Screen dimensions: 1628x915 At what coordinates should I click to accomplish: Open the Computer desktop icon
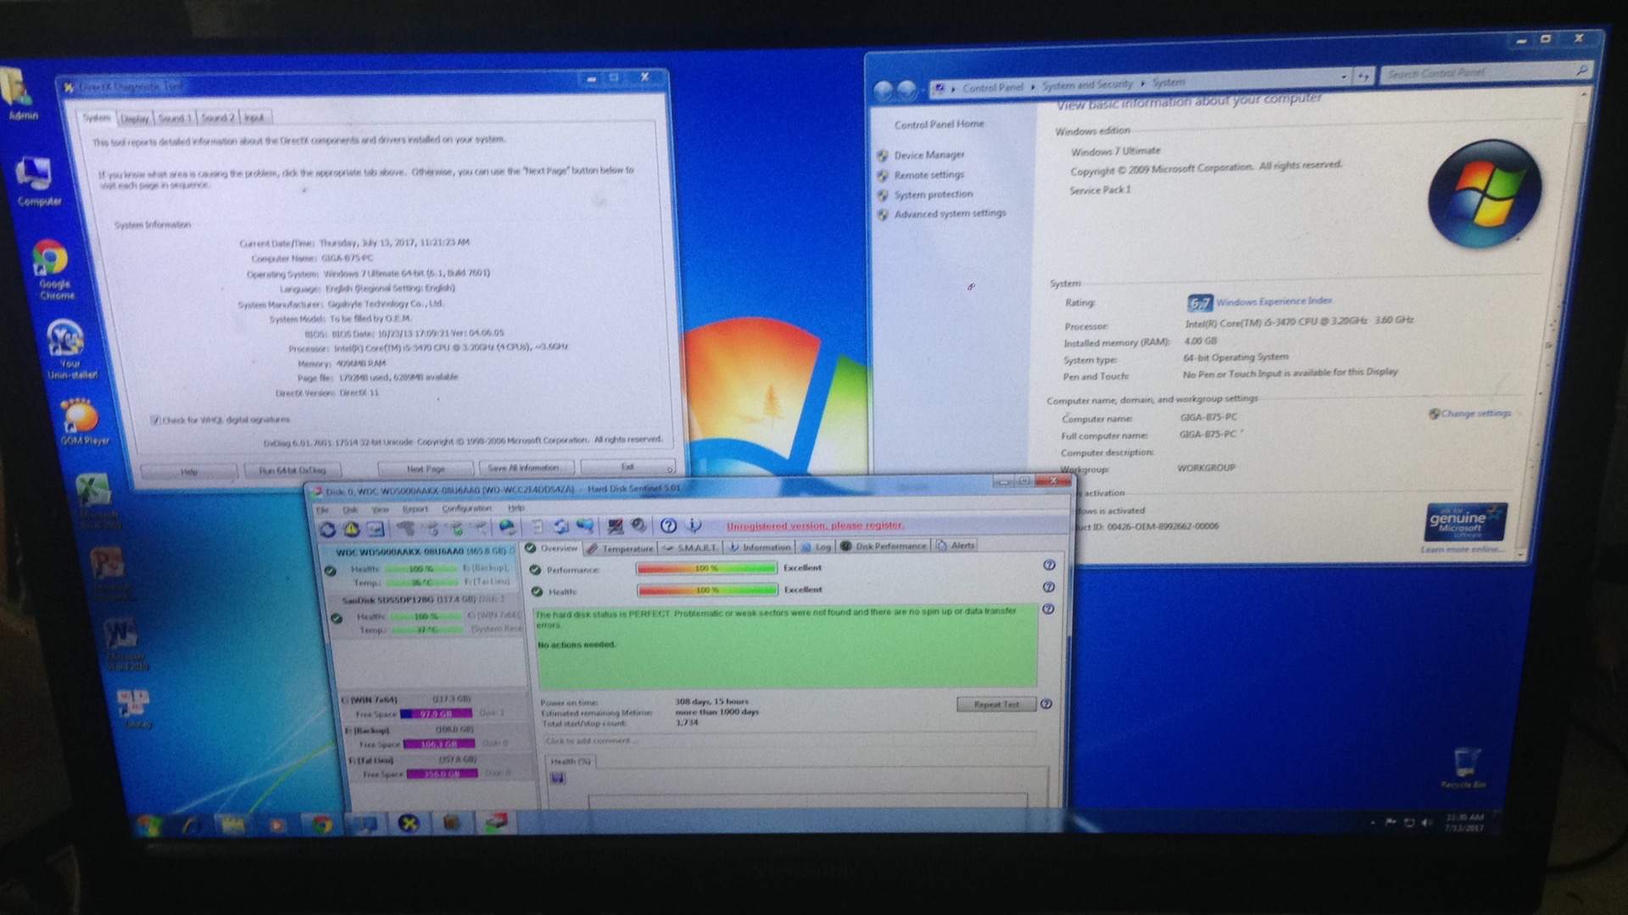click(37, 181)
